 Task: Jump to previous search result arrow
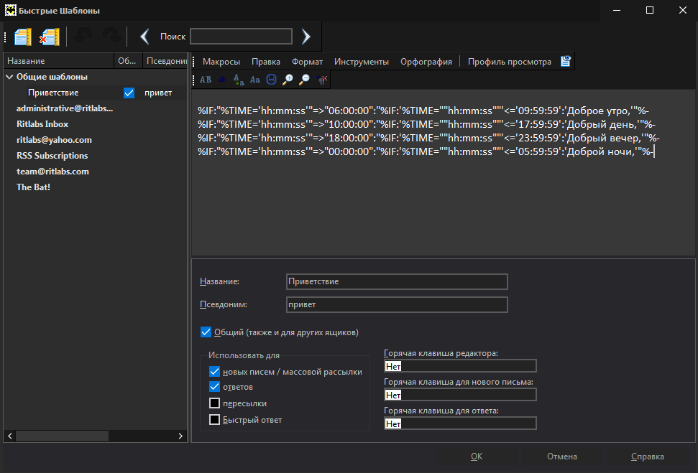(144, 37)
